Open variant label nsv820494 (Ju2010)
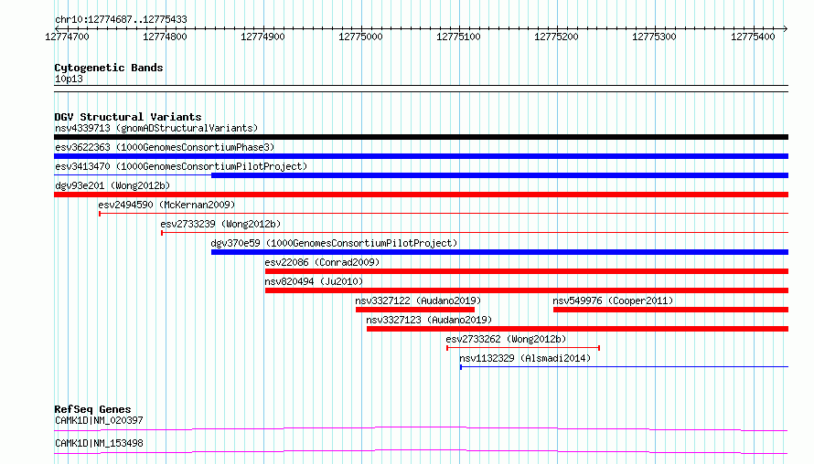 pyautogui.click(x=314, y=281)
